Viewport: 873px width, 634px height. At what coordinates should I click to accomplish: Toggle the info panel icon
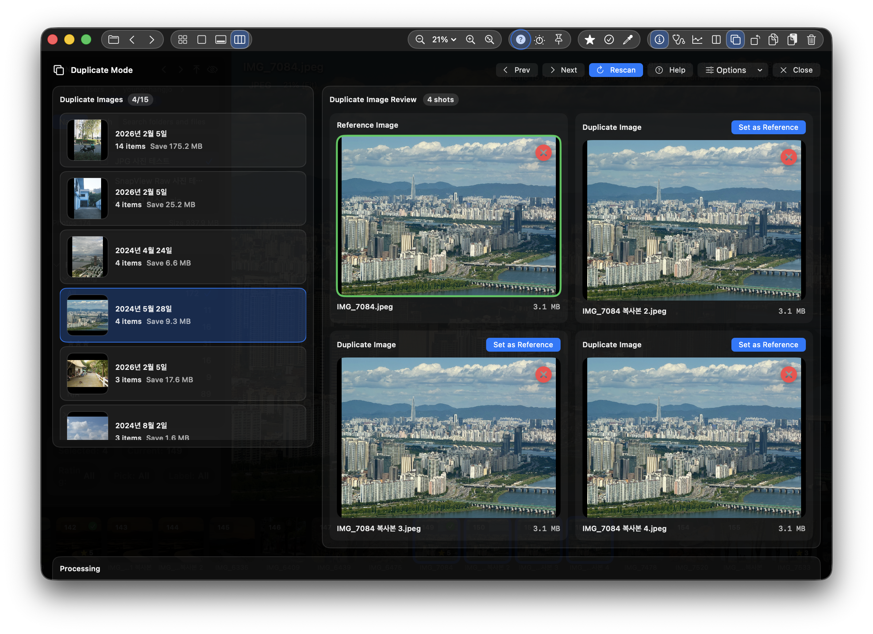click(x=659, y=39)
